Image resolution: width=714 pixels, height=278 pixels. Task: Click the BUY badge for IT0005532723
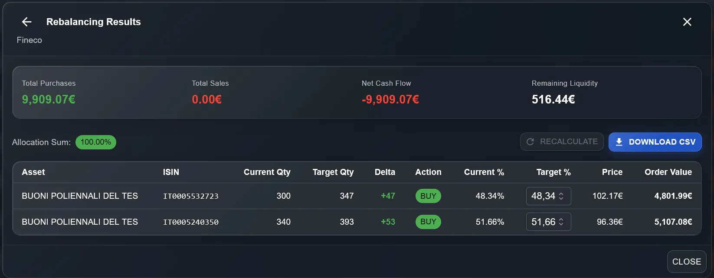pos(428,196)
